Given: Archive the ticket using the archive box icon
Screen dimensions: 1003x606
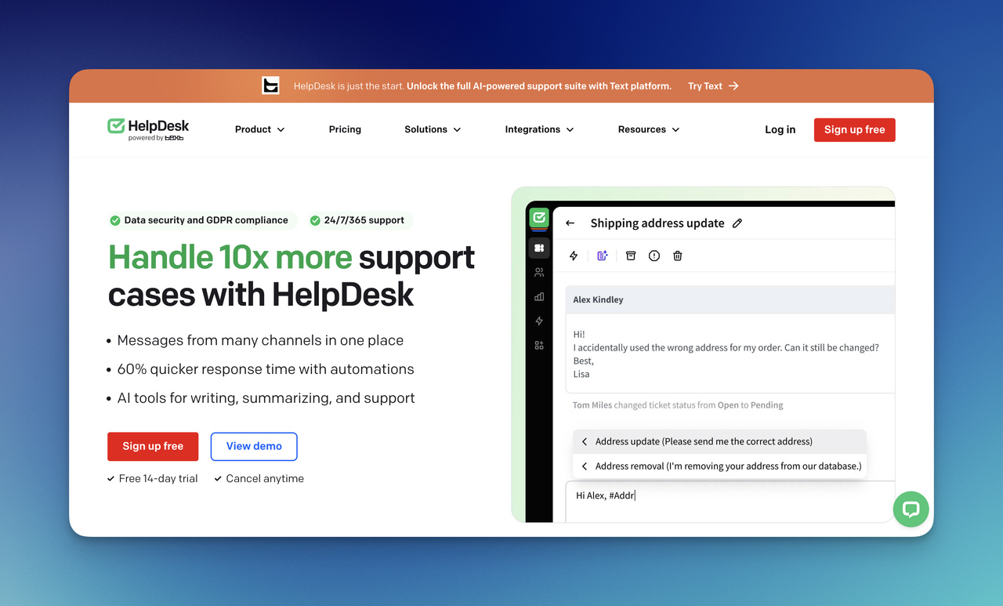Looking at the screenshot, I should (x=631, y=255).
